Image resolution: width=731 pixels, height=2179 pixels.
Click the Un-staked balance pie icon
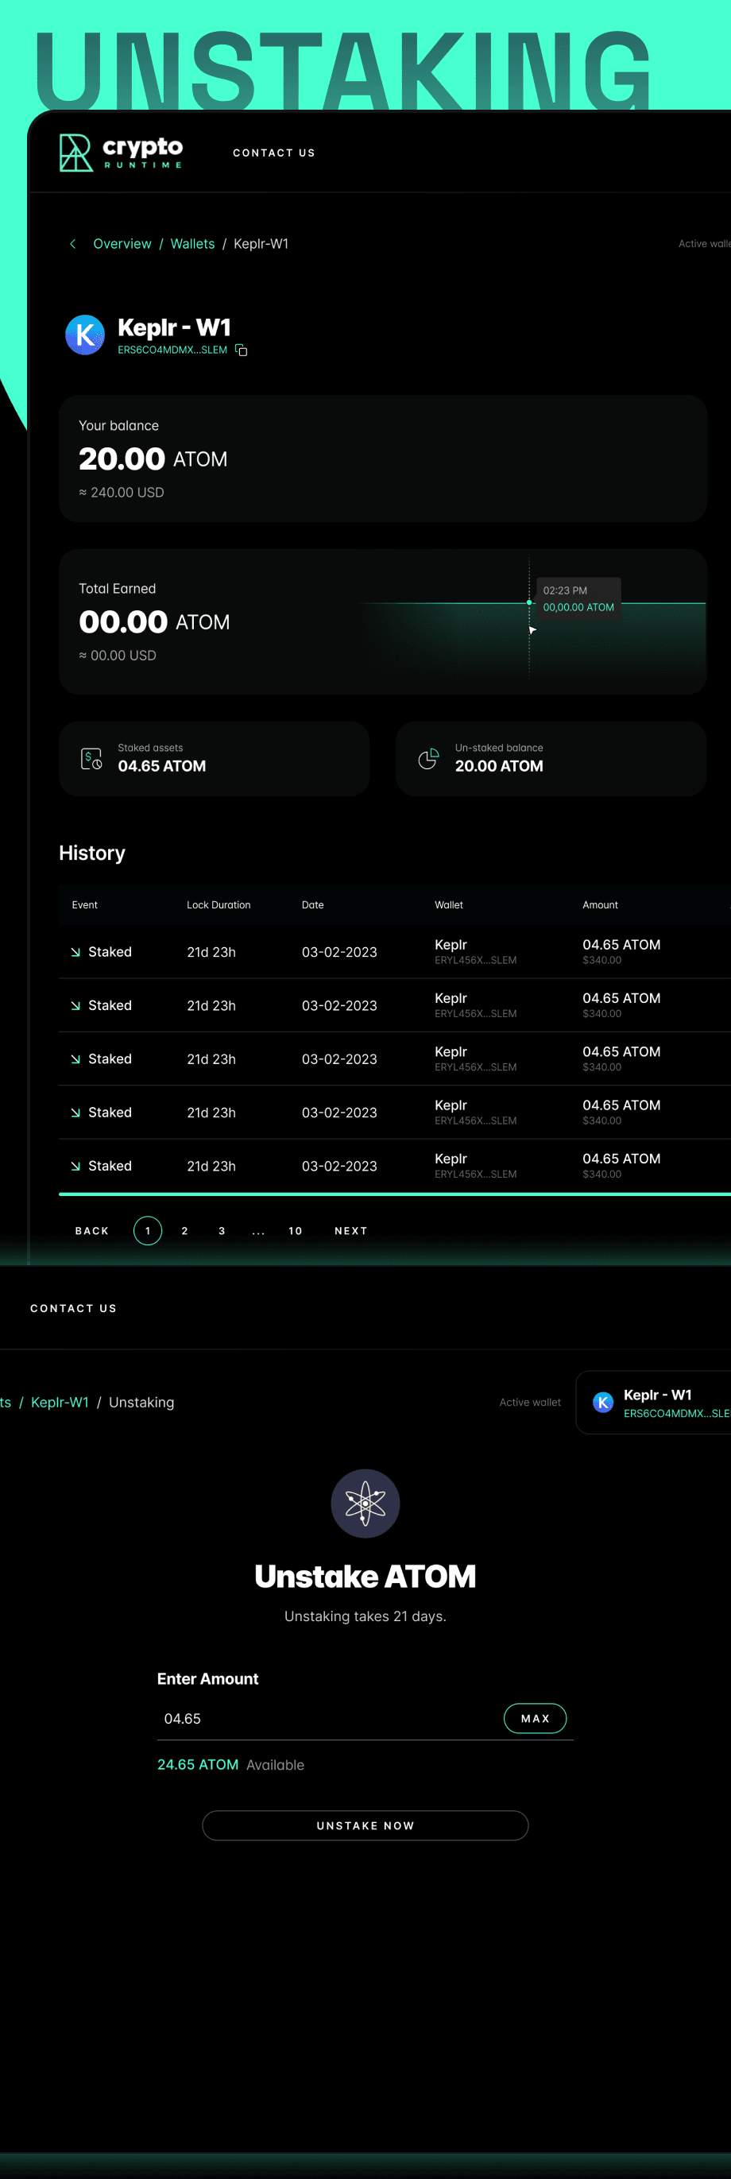(429, 759)
